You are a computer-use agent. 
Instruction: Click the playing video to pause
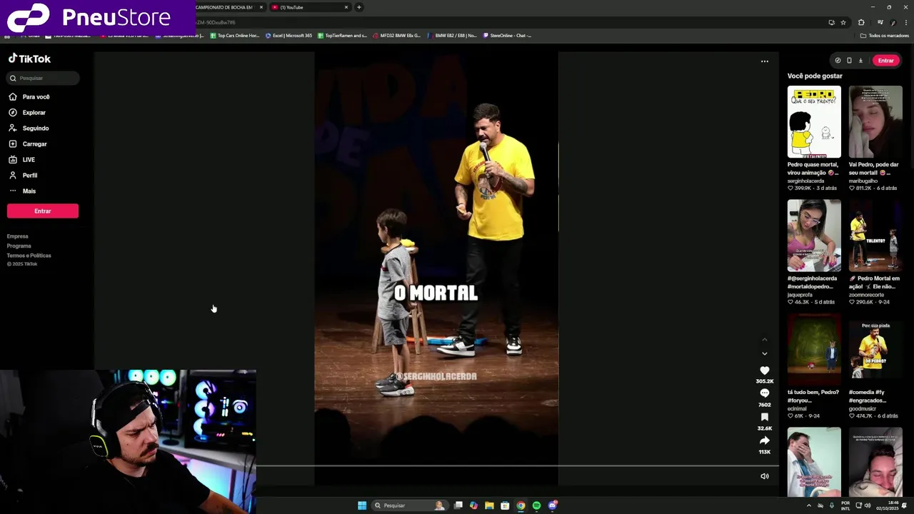tap(436, 268)
